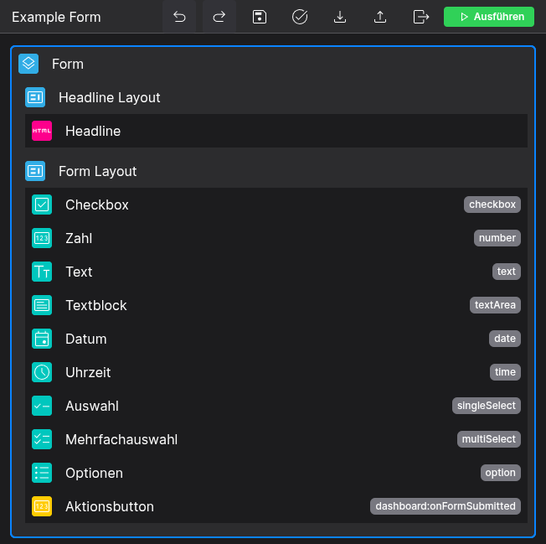Select the Headline Layout node
Viewport: 546px width, 544px height.
pos(110,97)
